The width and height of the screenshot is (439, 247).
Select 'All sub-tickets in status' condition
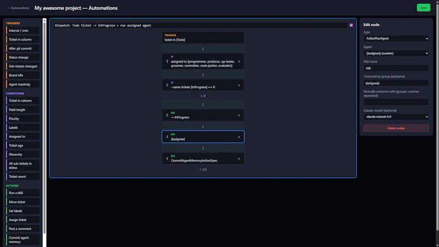coord(22,166)
